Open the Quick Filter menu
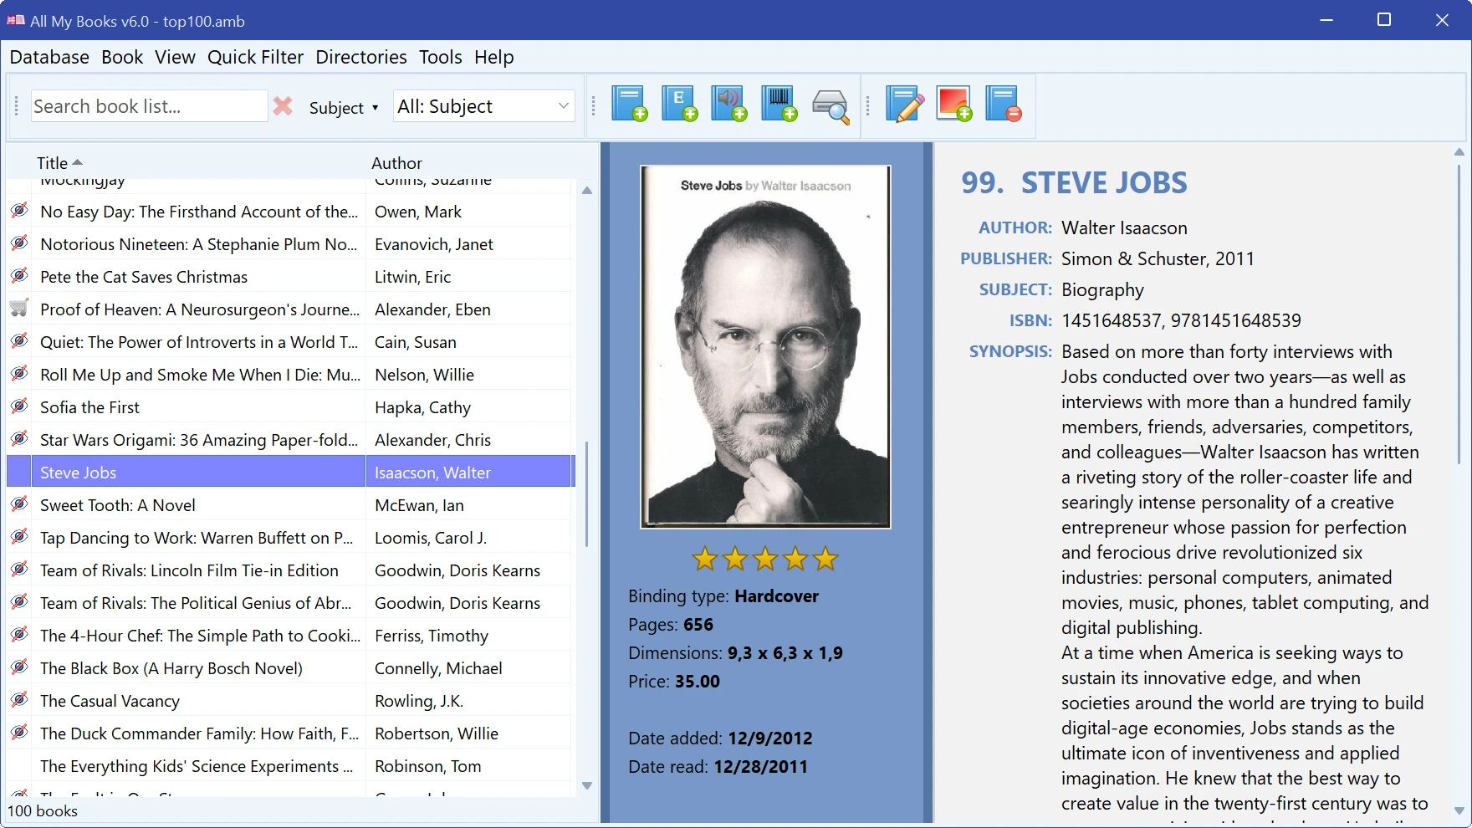The image size is (1472, 828). 256,57
